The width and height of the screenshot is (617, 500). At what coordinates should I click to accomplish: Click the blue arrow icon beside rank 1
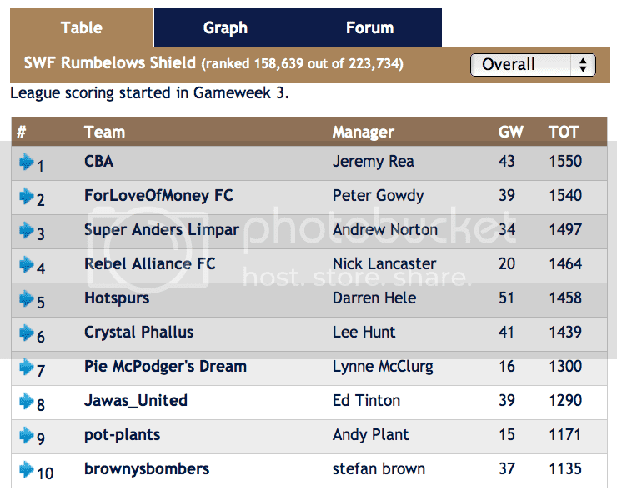(x=27, y=162)
